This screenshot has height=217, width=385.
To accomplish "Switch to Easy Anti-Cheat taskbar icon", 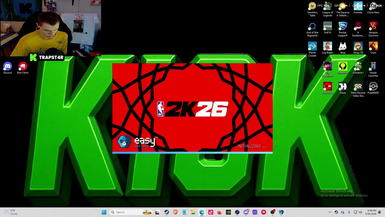I will pos(281,212).
